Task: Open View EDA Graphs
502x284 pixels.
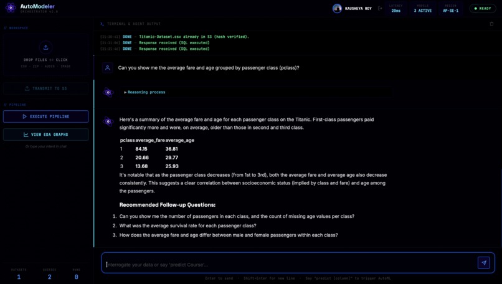Action: coord(46,135)
